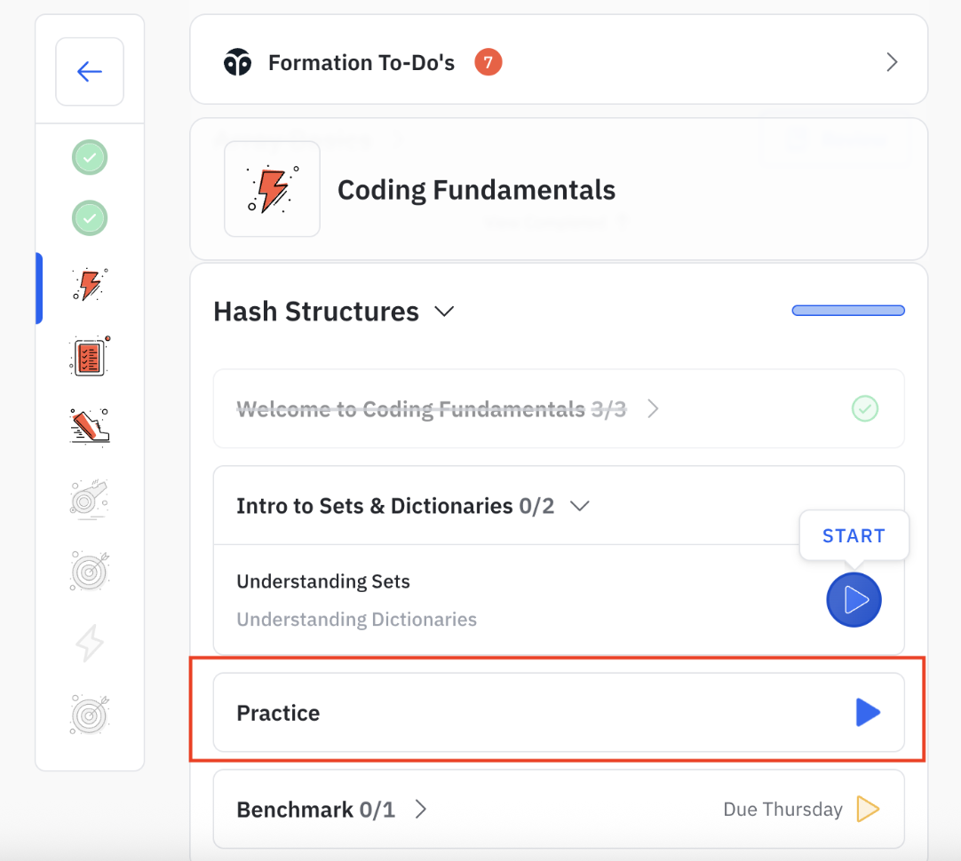This screenshot has width=961, height=861.
Task: Select the gray lightning sidebar icon
Action: [x=90, y=643]
